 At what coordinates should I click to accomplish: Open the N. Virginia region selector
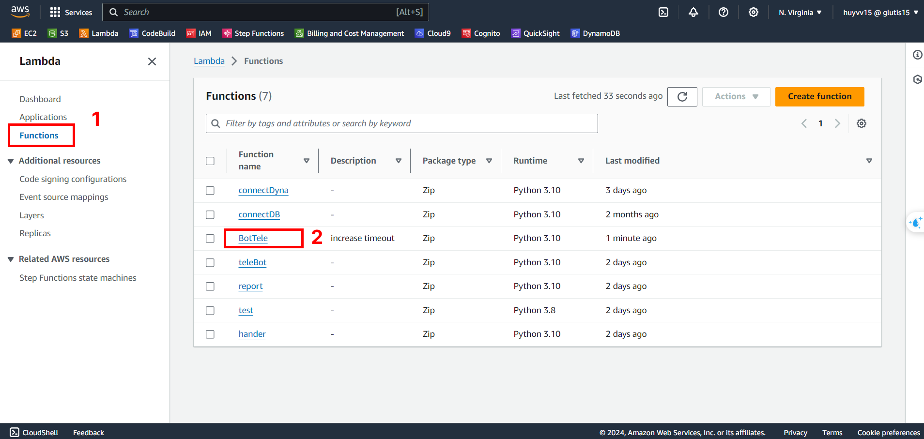(800, 12)
